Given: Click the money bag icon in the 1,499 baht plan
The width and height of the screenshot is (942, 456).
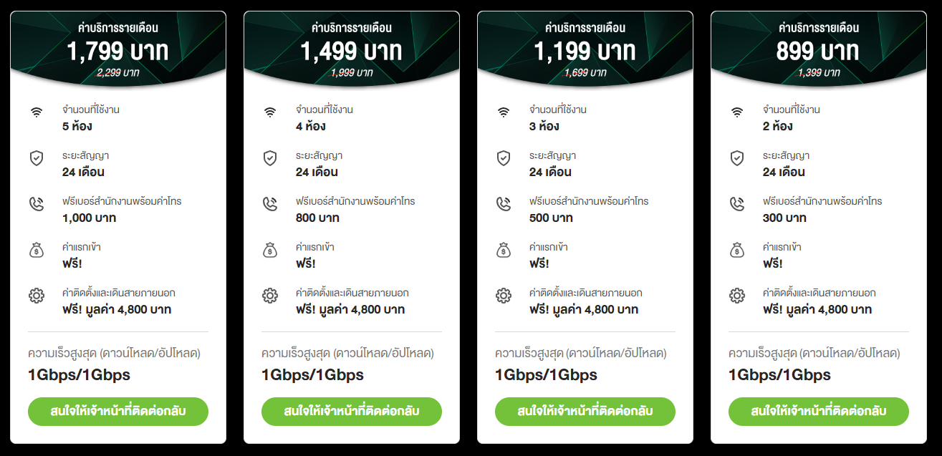Looking at the screenshot, I should (x=270, y=250).
